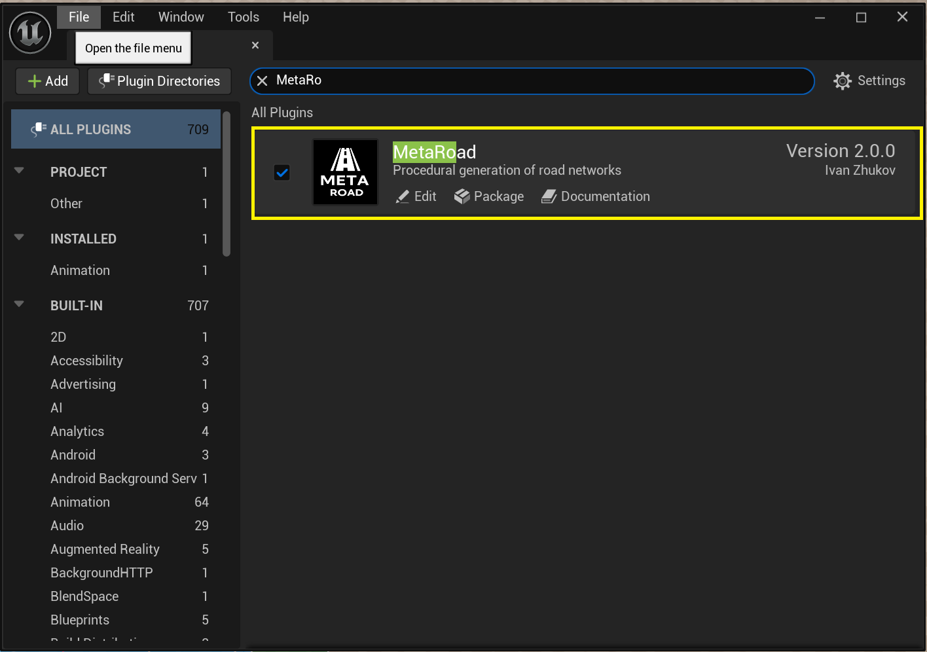The image size is (927, 652).
Task: Open the Edit menu
Action: [x=124, y=17]
